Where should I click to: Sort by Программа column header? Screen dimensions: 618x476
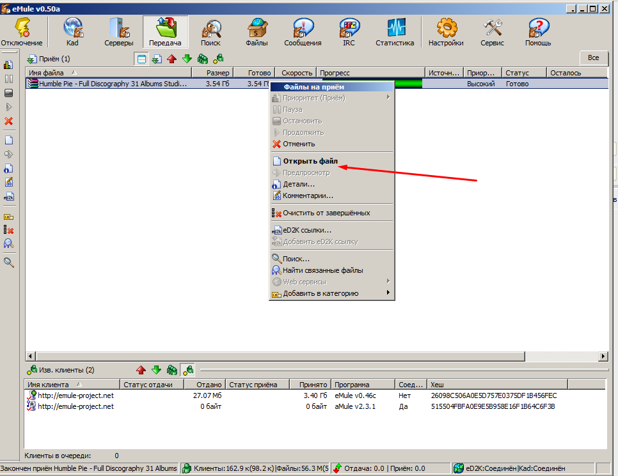(x=363, y=385)
